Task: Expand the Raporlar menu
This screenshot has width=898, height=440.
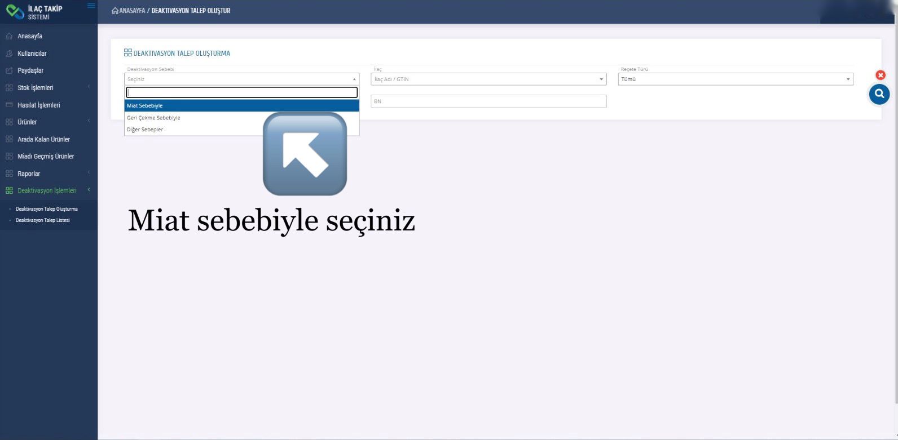Action: click(x=28, y=174)
